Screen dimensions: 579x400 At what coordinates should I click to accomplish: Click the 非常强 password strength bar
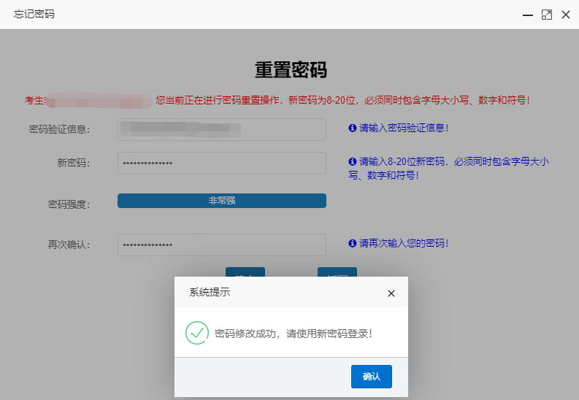(x=221, y=201)
